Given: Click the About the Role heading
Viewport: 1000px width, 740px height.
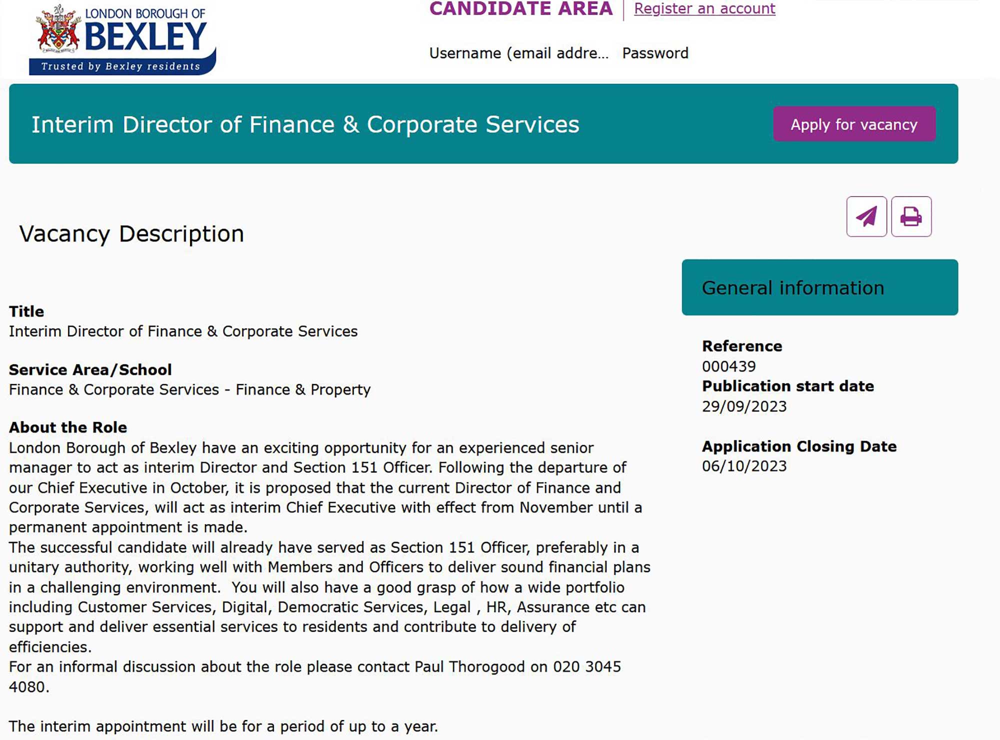Looking at the screenshot, I should click(x=68, y=427).
